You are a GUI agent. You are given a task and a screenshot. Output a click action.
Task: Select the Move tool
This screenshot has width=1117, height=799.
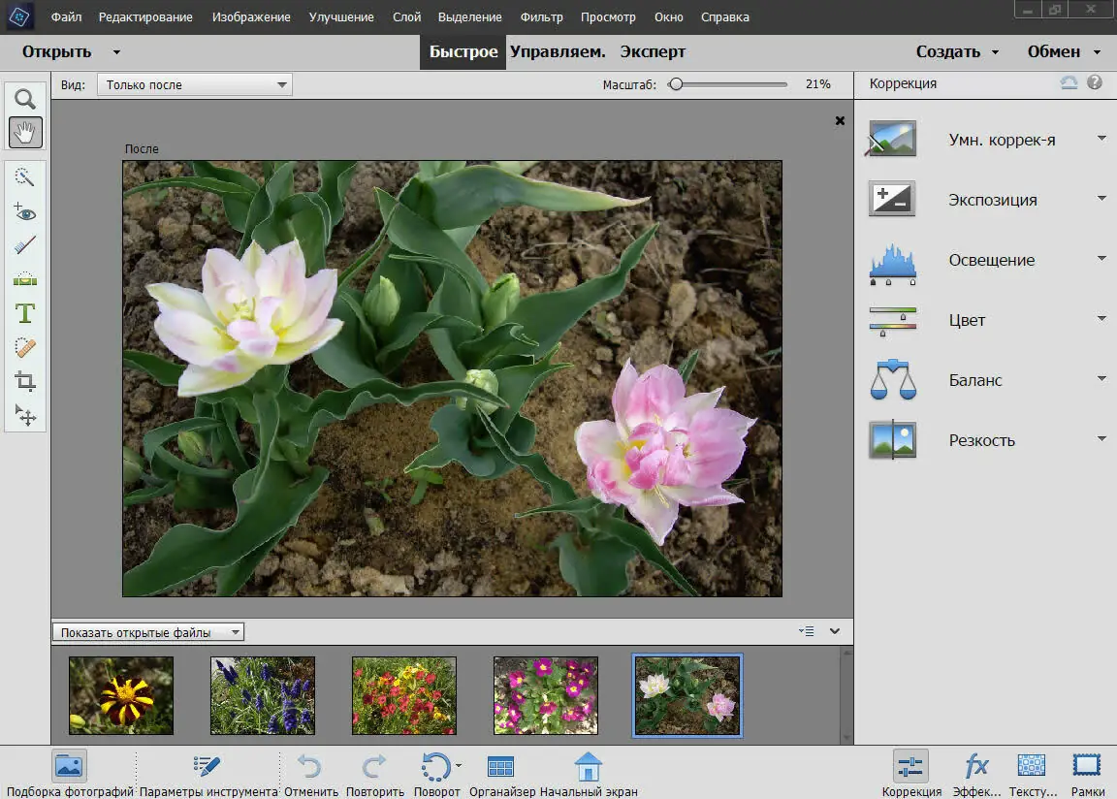point(25,415)
